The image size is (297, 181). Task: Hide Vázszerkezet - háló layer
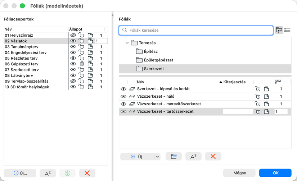point(123,96)
